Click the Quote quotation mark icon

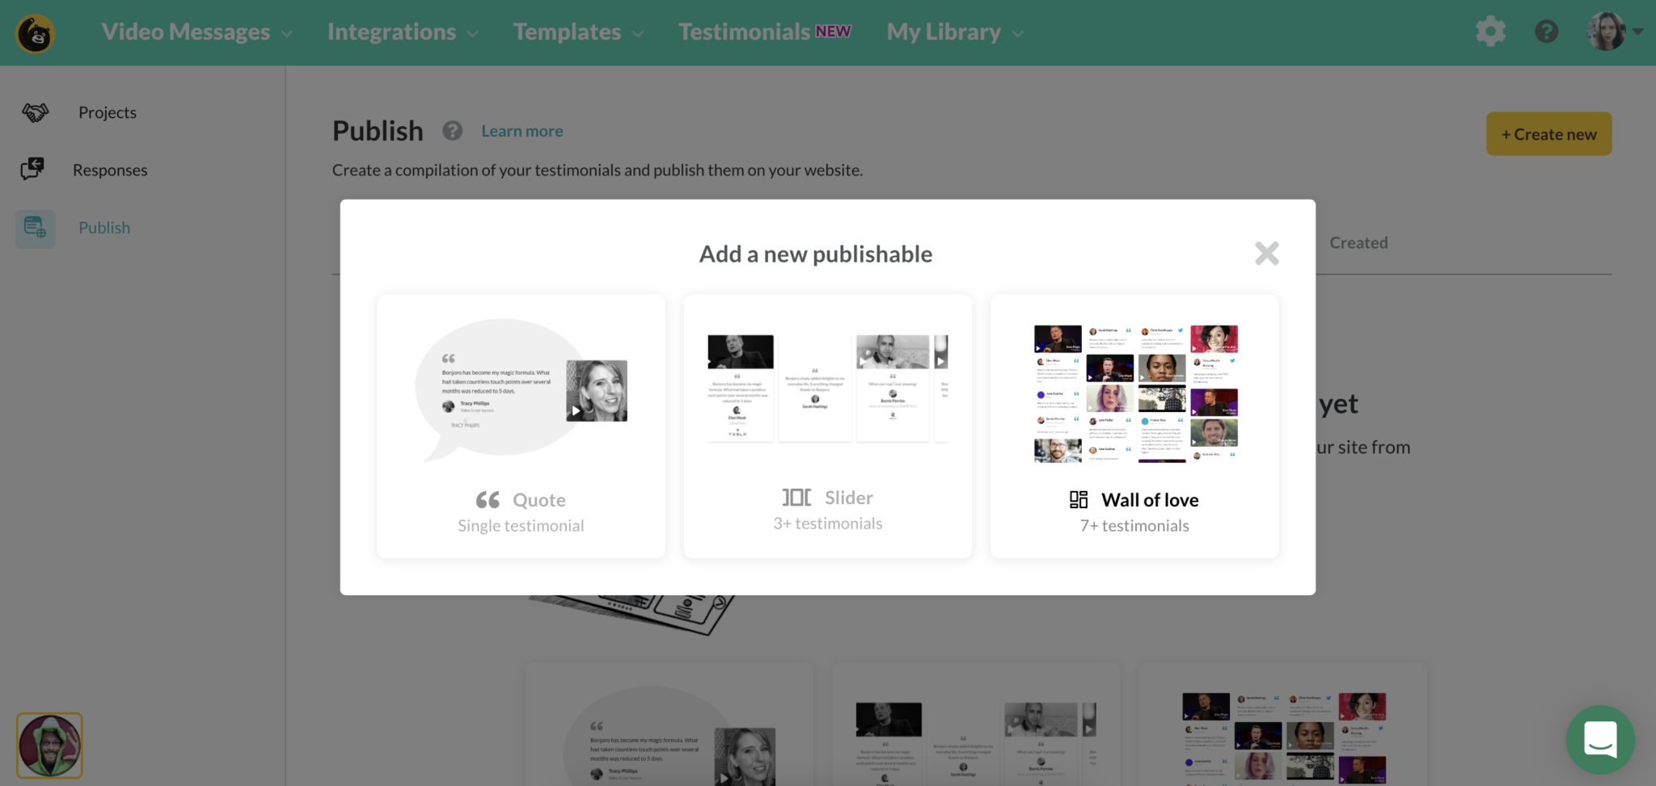pyautogui.click(x=488, y=500)
